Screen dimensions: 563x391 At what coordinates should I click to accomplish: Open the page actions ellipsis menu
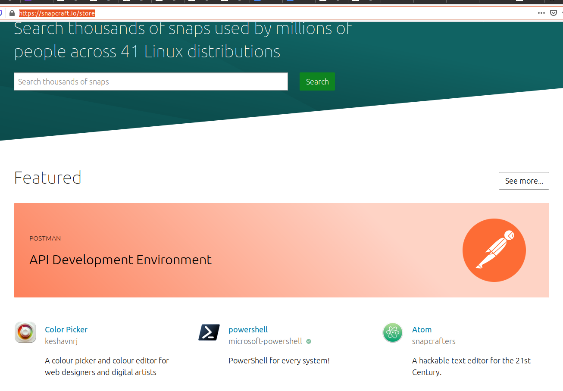[541, 13]
